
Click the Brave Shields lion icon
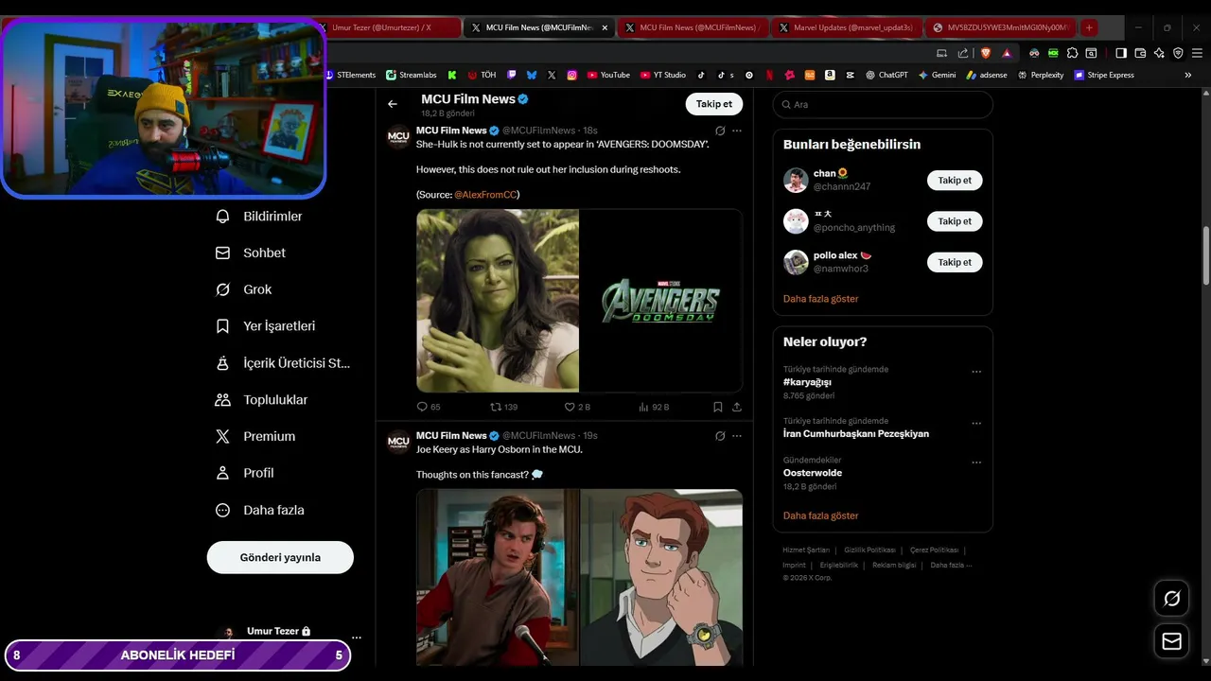(x=986, y=53)
